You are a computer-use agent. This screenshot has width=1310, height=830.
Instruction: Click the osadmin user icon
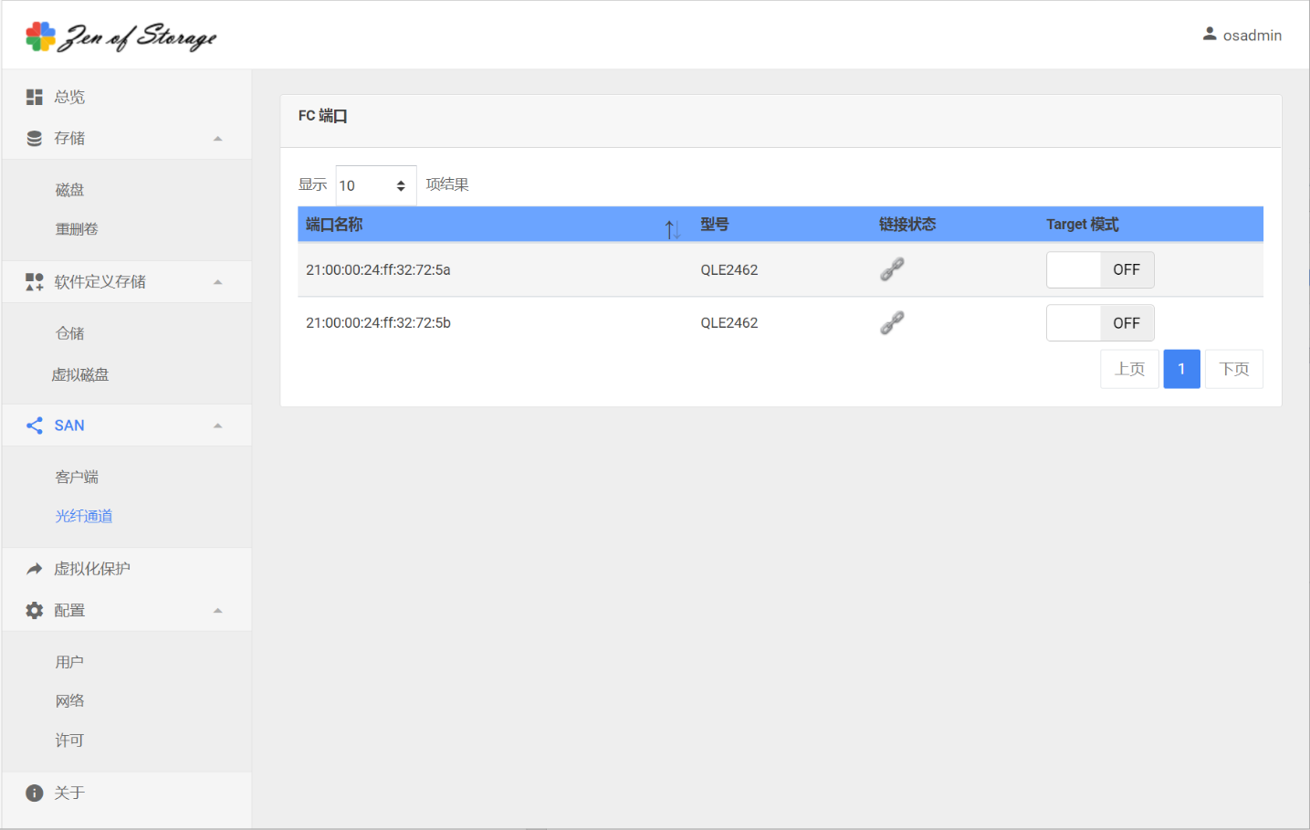pyautogui.click(x=1210, y=35)
